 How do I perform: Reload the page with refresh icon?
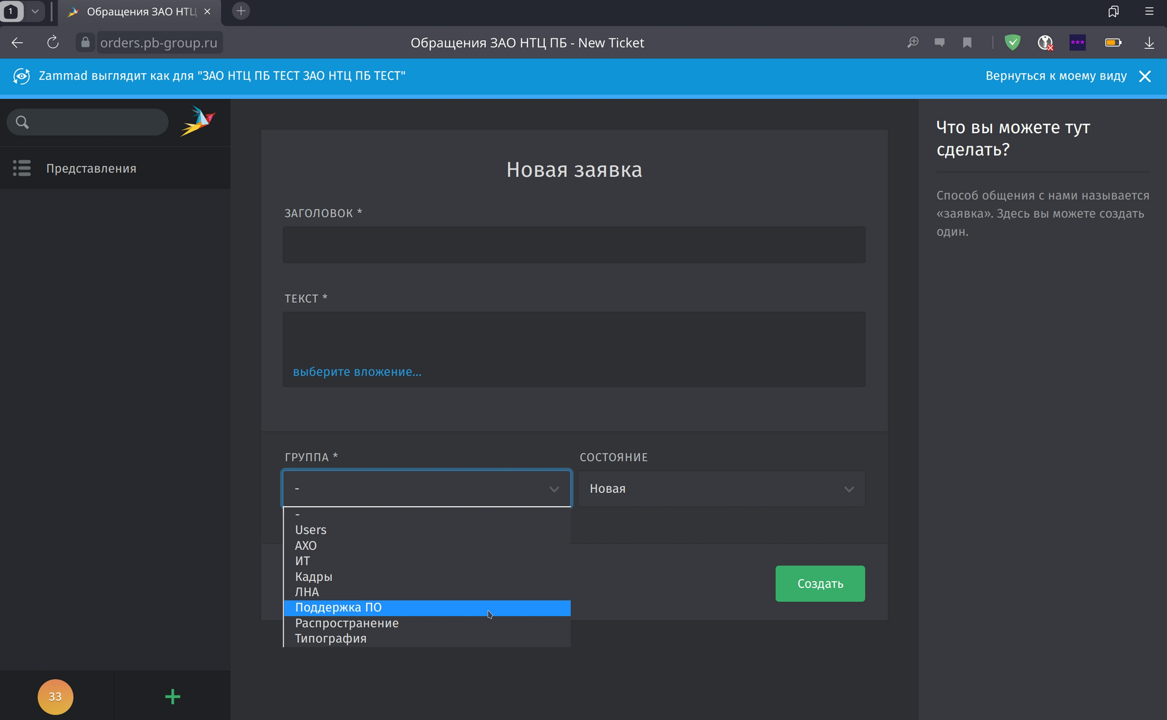click(53, 42)
